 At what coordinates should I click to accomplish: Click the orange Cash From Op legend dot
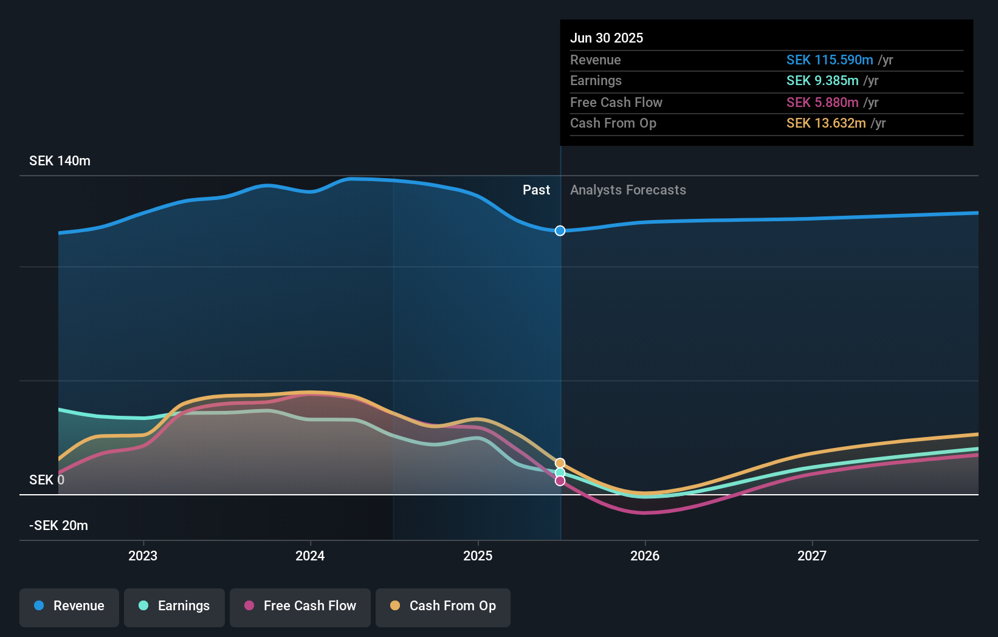(x=395, y=606)
